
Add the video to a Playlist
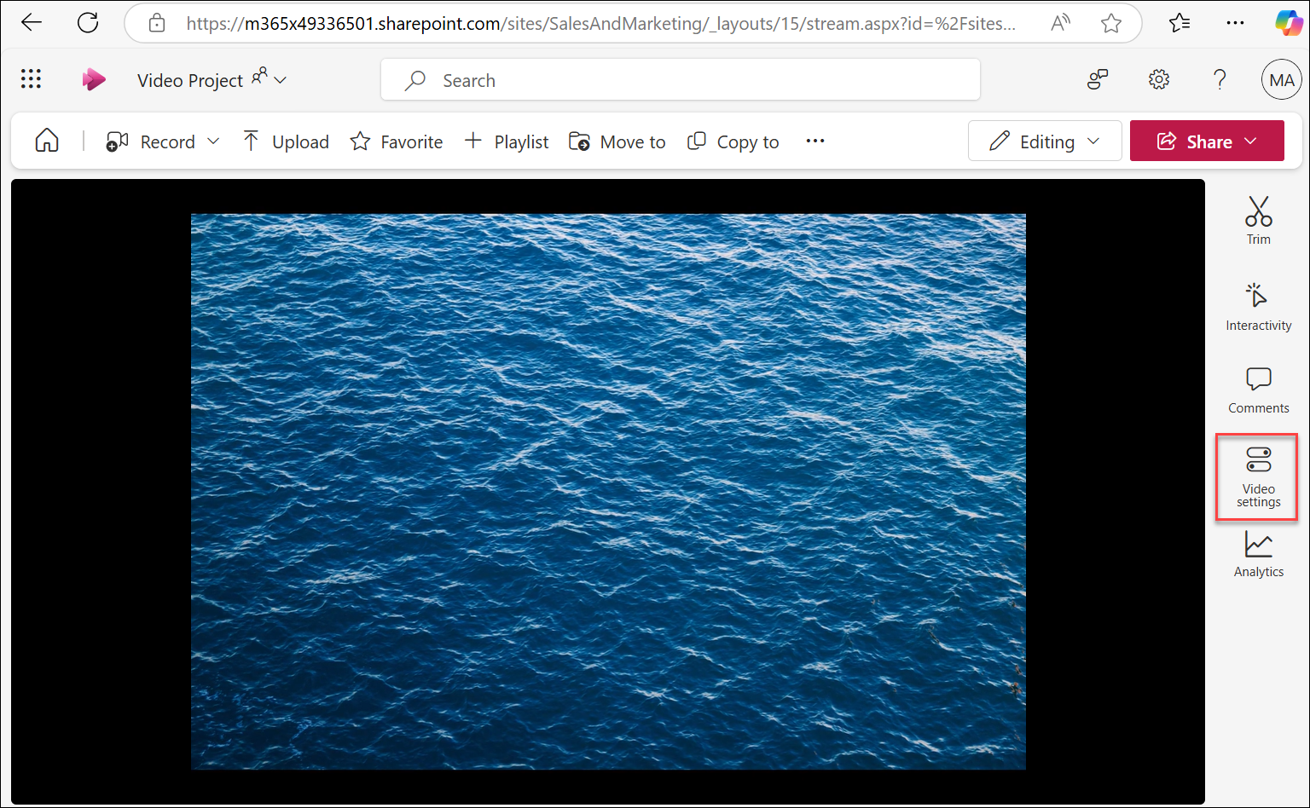click(x=506, y=141)
